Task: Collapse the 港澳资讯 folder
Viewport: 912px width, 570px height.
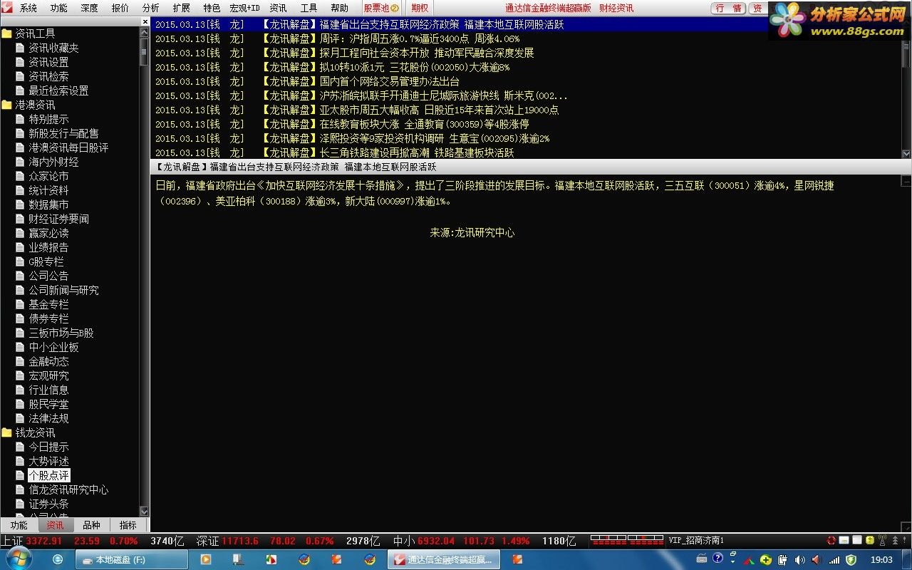Action: 35,105
